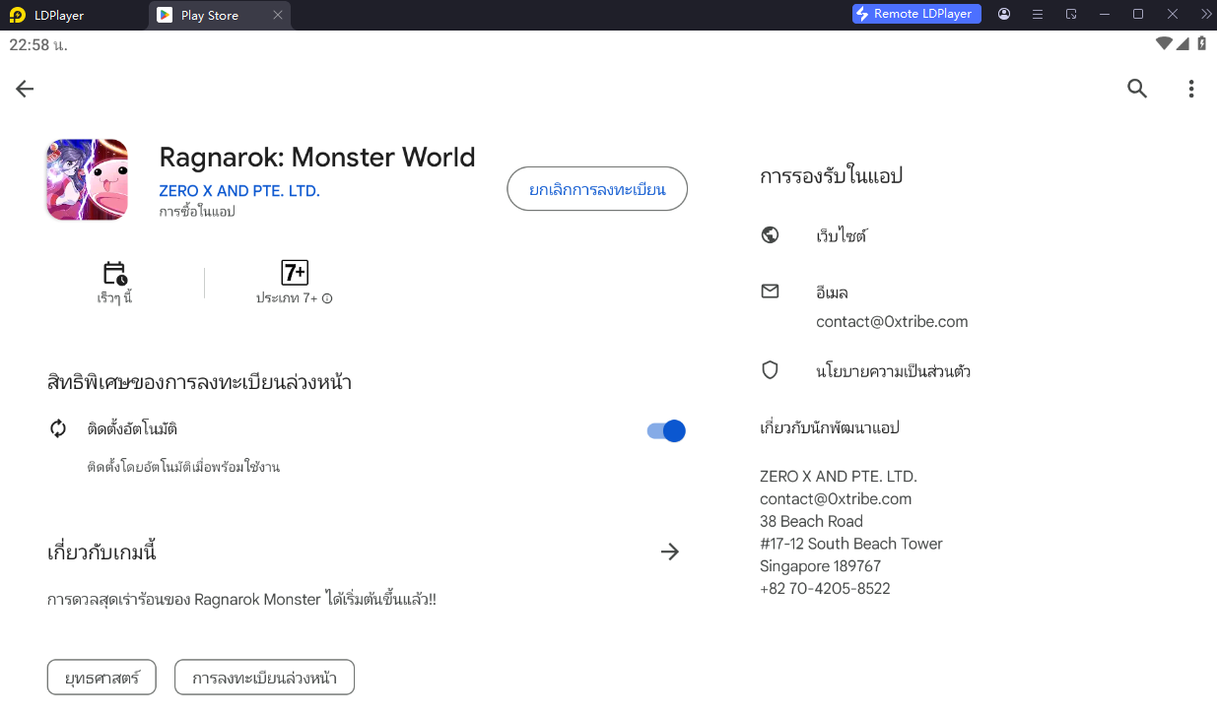The height and width of the screenshot is (715, 1217).
Task: Select the ยุทธศาสตร์ category chip
Action: tap(101, 678)
